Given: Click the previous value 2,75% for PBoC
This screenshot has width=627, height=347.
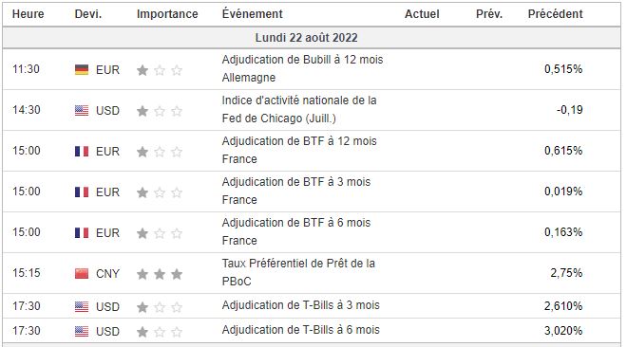Looking at the screenshot, I should tap(566, 273).
